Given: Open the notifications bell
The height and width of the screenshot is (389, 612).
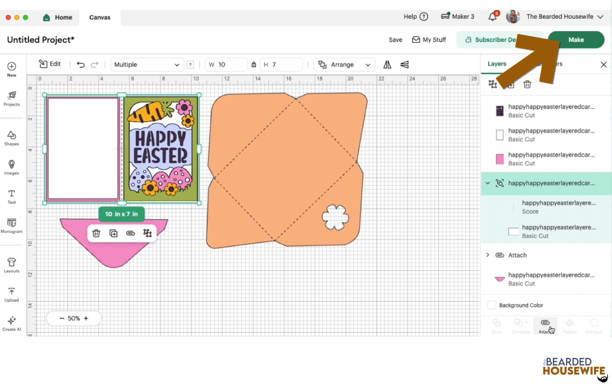Looking at the screenshot, I should [x=493, y=16].
